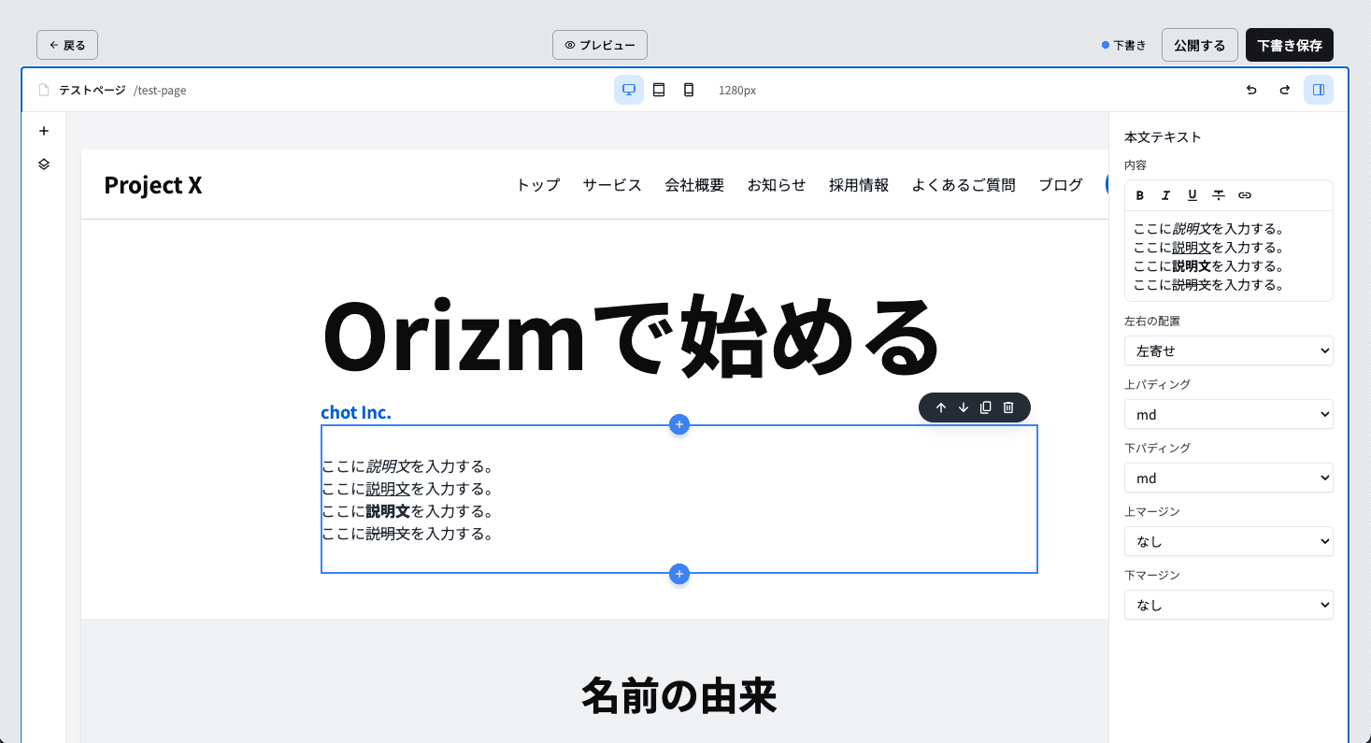Move the block up with arrow icon
Screen dimensions: 1371x743
point(941,407)
